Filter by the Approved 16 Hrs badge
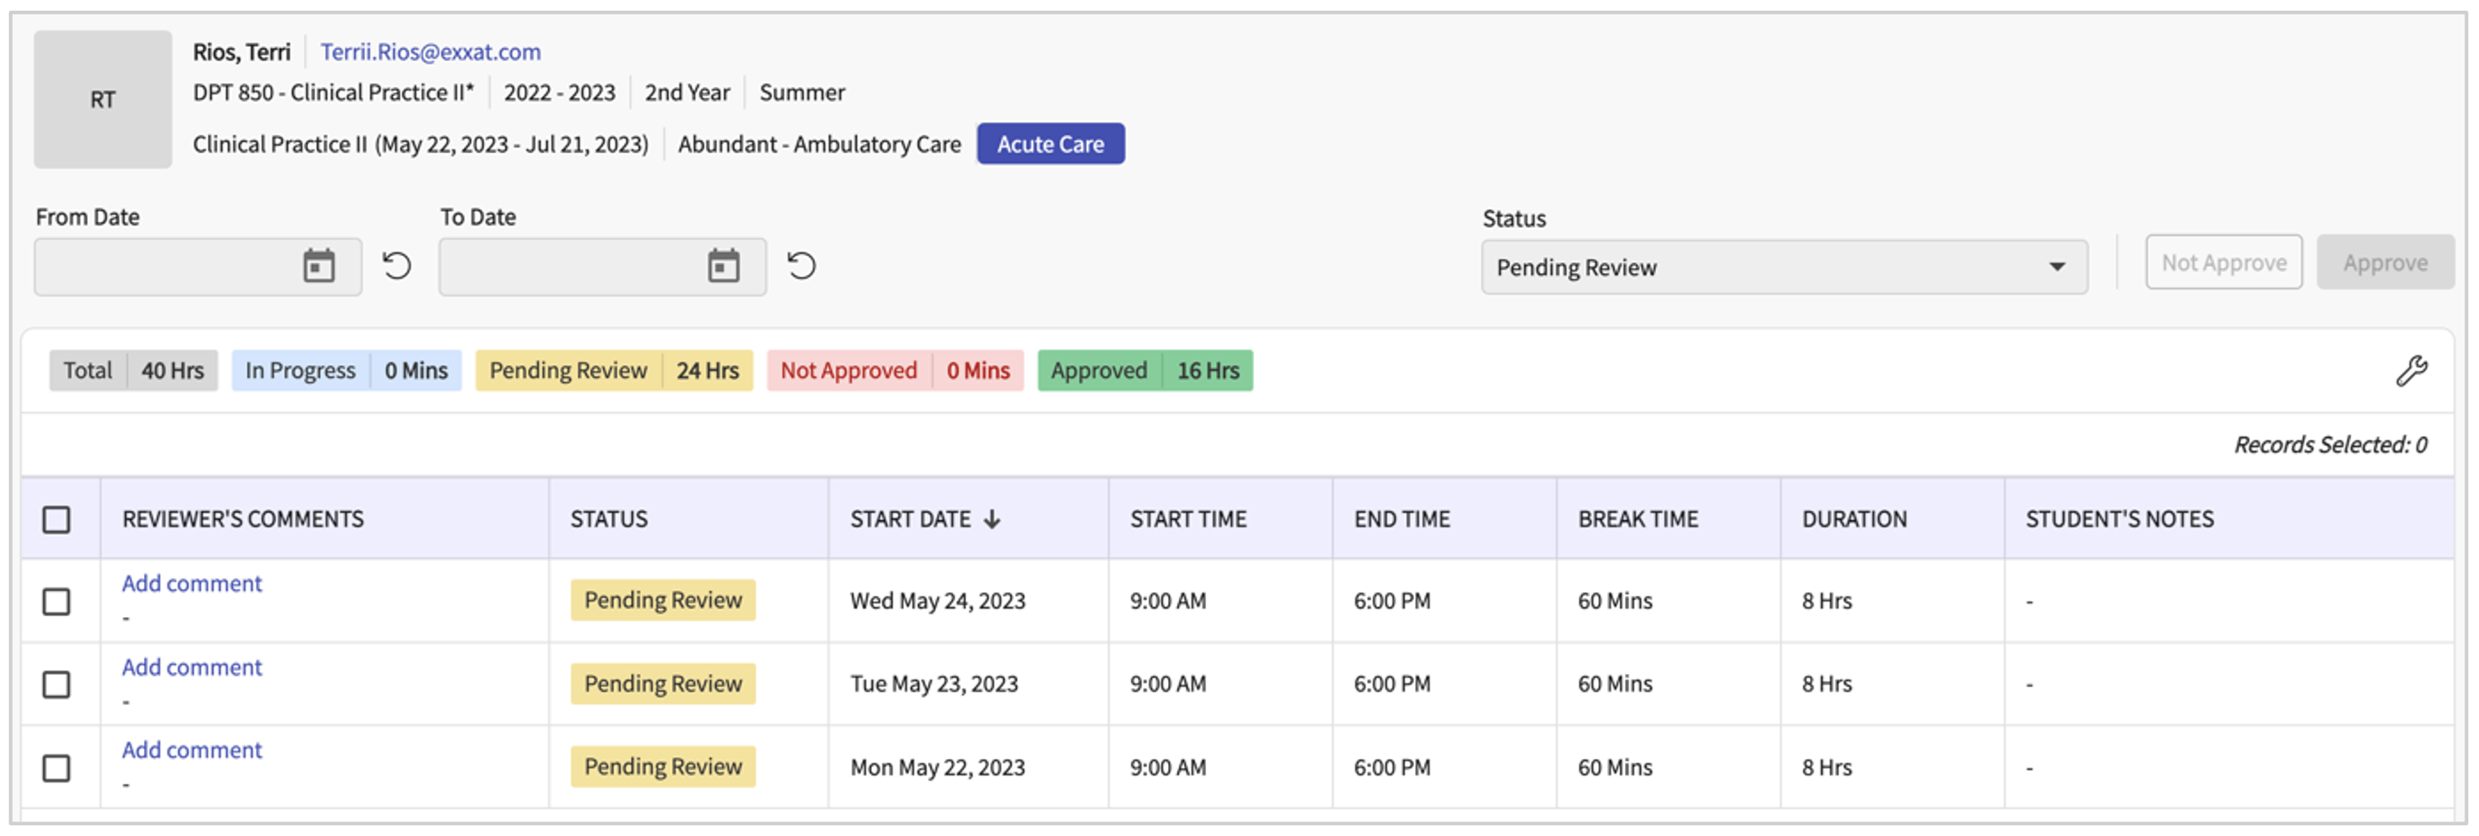The image size is (2479, 836). (1144, 370)
